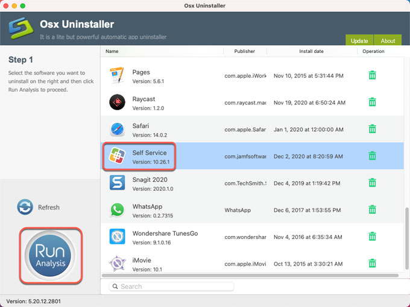Click the iMovie star icon
The width and height of the screenshot is (410, 307).
click(117, 263)
